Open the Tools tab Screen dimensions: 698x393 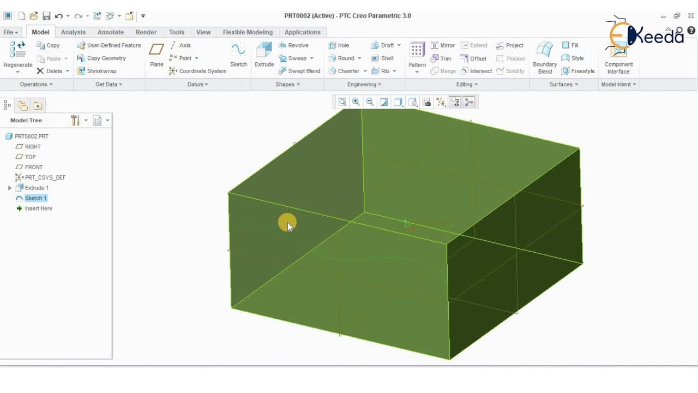point(176,32)
